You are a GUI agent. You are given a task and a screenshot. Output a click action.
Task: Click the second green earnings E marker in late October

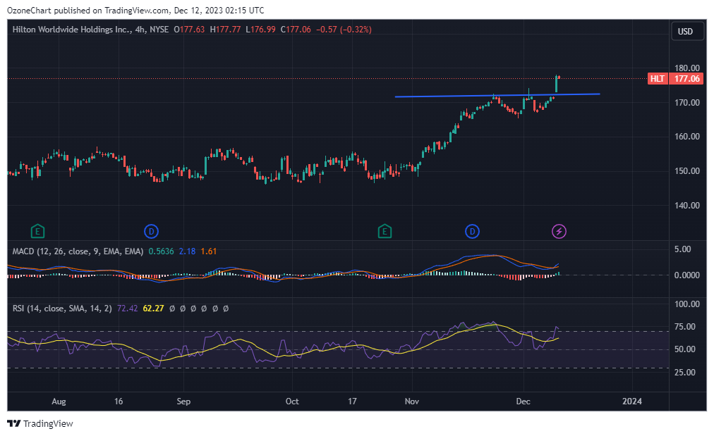(x=385, y=232)
